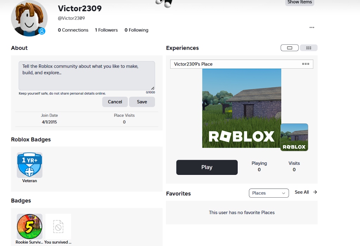
Task: Click Victor2309's avatar picture
Action: point(29,18)
